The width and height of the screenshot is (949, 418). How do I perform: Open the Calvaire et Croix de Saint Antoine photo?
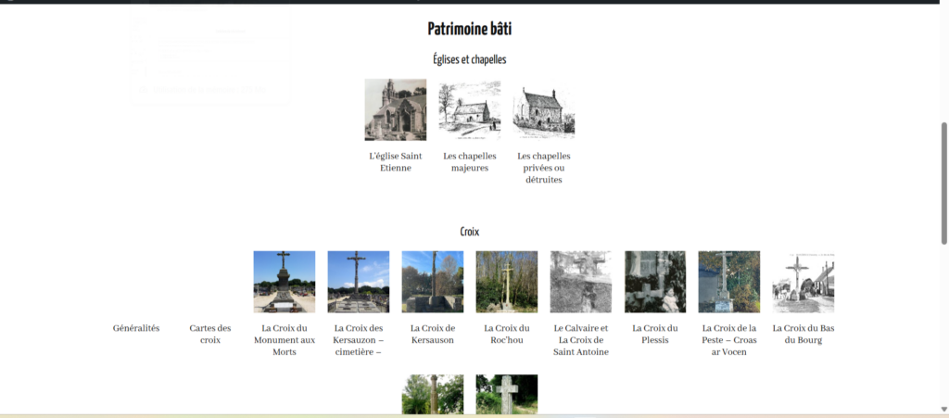coord(580,282)
